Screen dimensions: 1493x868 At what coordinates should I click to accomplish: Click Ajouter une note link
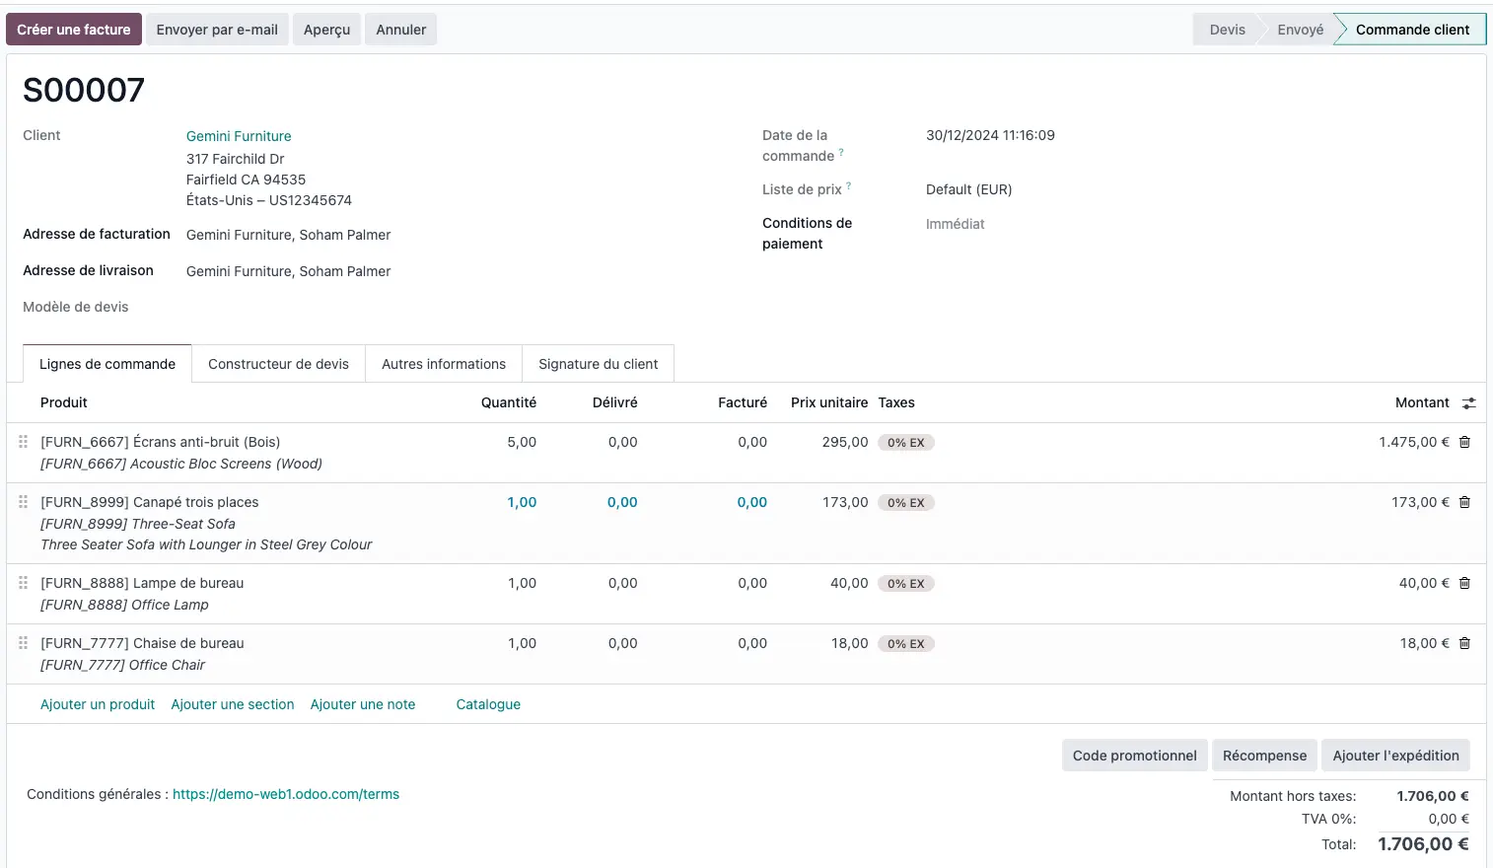click(x=363, y=704)
